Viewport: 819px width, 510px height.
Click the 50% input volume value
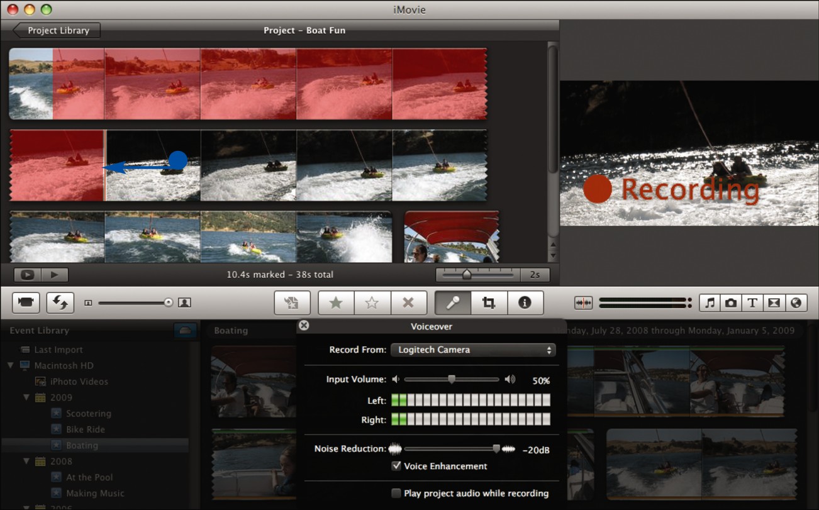click(541, 380)
